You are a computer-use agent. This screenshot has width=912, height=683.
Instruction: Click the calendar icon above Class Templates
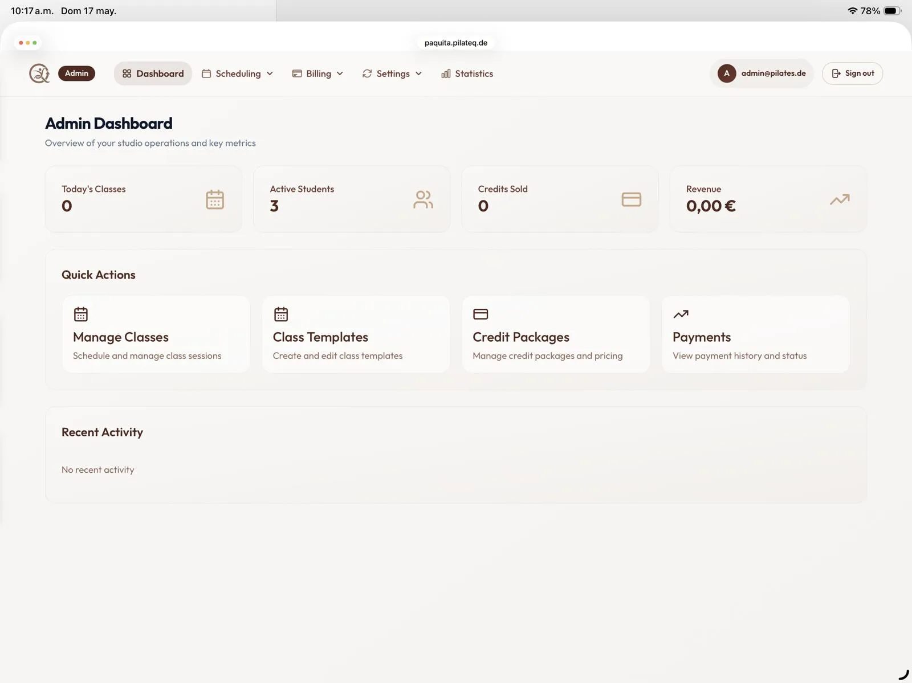click(281, 314)
